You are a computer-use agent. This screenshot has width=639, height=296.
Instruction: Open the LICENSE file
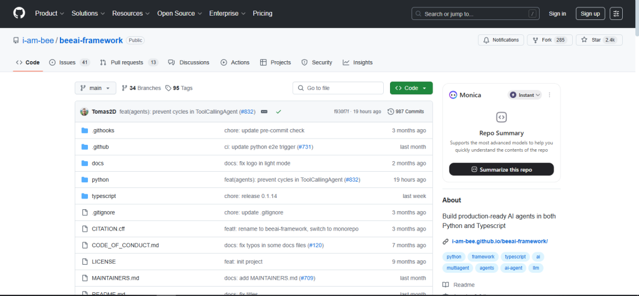pos(104,262)
